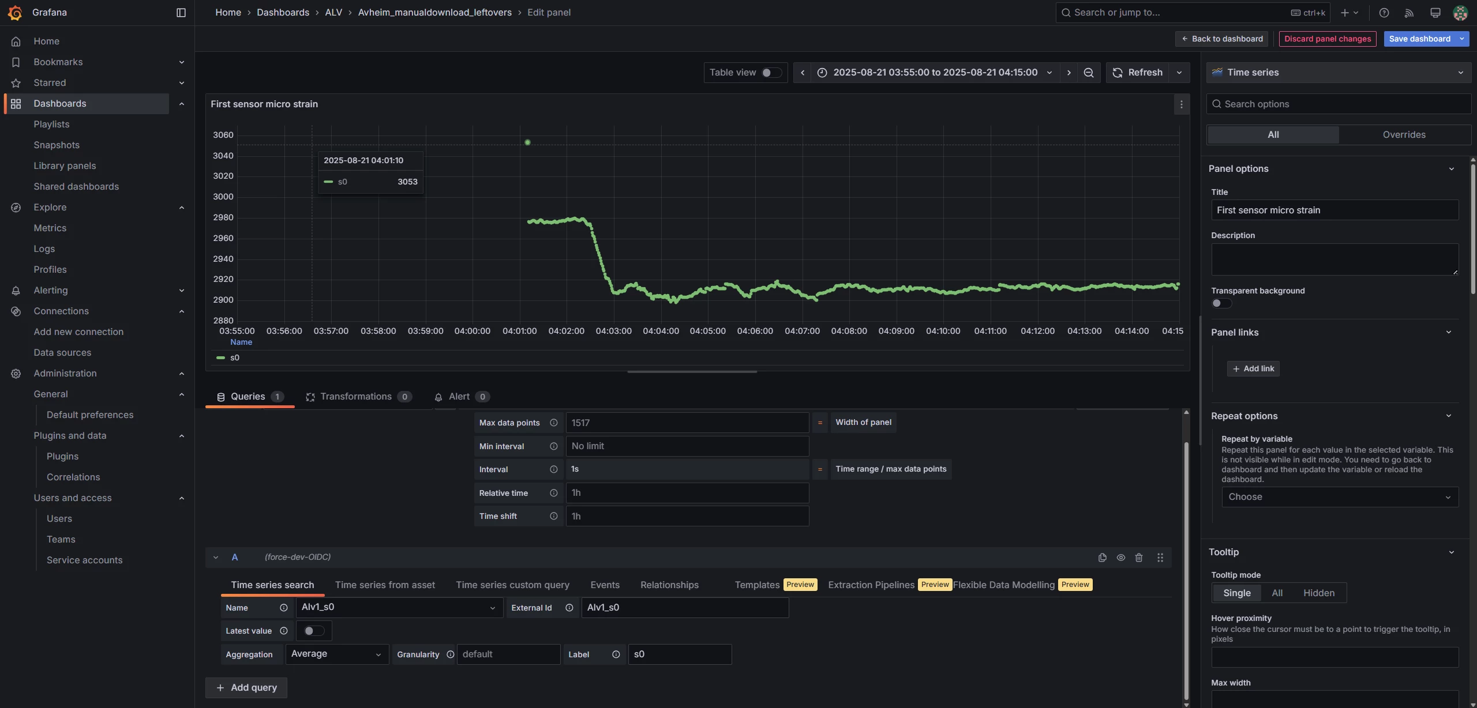The width and height of the screenshot is (1477, 708).
Task: Open Repeat by variable Choose dropdown
Action: pyautogui.click(x=1339, y=497)
